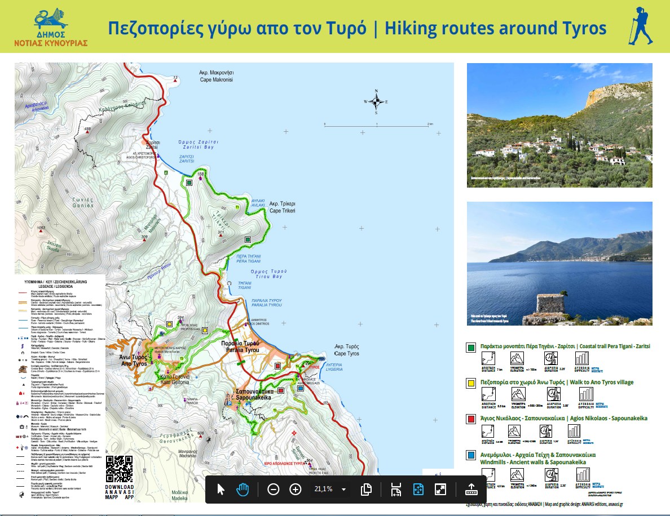
Task: Click the Windmills route elevation icon
Action: pyautogui.click(x=517, y=475)
